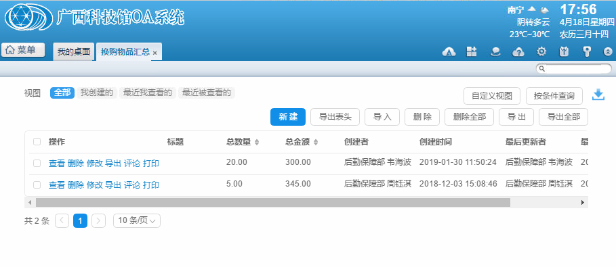
Task: Click inside the header search field
Action: (574, 69)
